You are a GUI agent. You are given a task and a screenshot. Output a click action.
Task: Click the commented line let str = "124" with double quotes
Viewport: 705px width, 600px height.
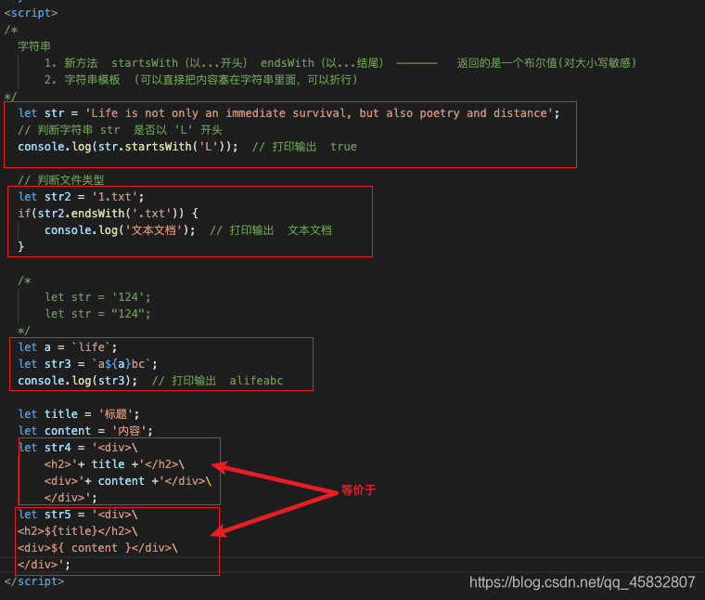(97, 314)
